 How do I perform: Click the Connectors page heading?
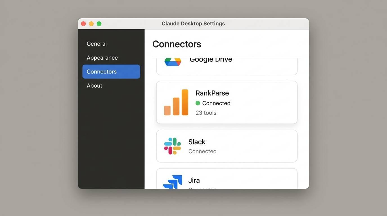pos(177,44)
